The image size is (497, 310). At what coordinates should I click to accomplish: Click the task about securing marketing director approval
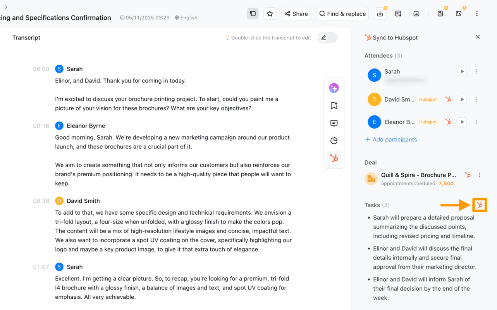click(x=425, y=258)
